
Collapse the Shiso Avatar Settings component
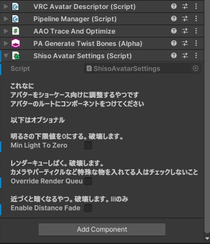[x=6, y=56]
